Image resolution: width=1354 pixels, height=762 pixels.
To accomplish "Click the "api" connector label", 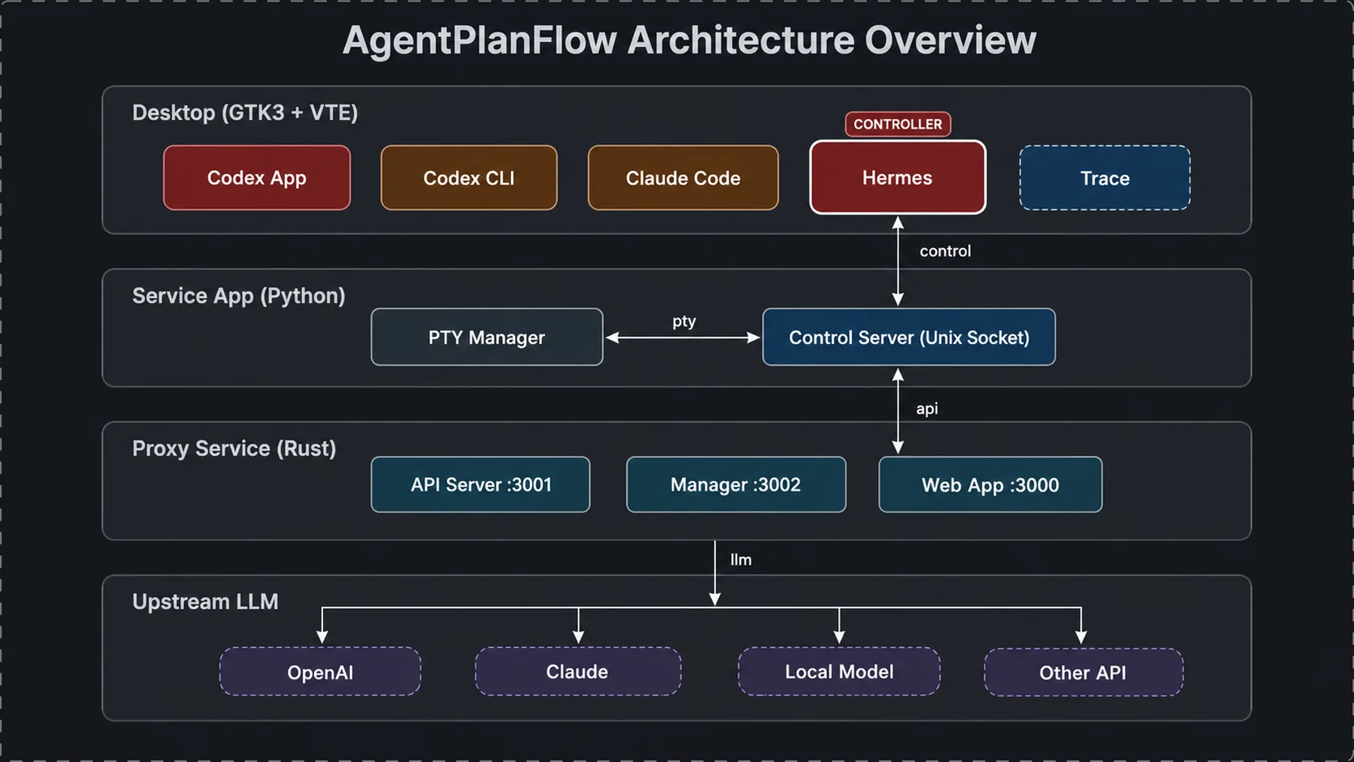I will click(926, 409).
